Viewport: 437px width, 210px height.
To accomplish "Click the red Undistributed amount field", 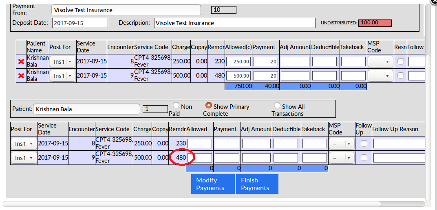I will 375,23.
